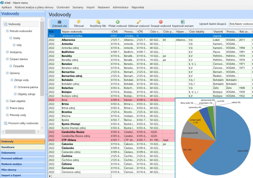The height and width of the screenshot is (178, 253).
Task: Click the Čerpadla tree icon
Action: point(11,66)
